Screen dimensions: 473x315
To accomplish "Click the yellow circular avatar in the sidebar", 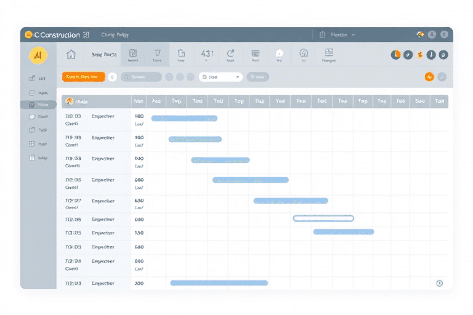I will click(38, 55).
